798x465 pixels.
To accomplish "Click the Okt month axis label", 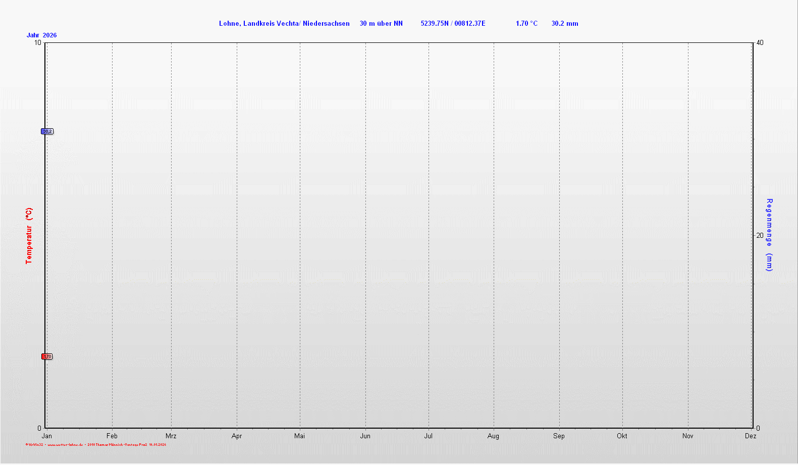I will point(622,436).
